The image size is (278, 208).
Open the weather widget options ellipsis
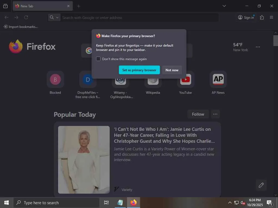pyautogui.click(x=258, y=47)
